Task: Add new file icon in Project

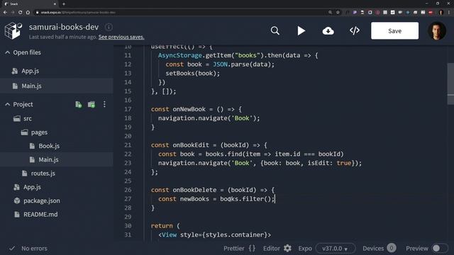Action: pos(79,104)
